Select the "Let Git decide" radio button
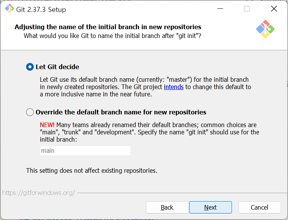Screen dimensions: 288x220 30,67
